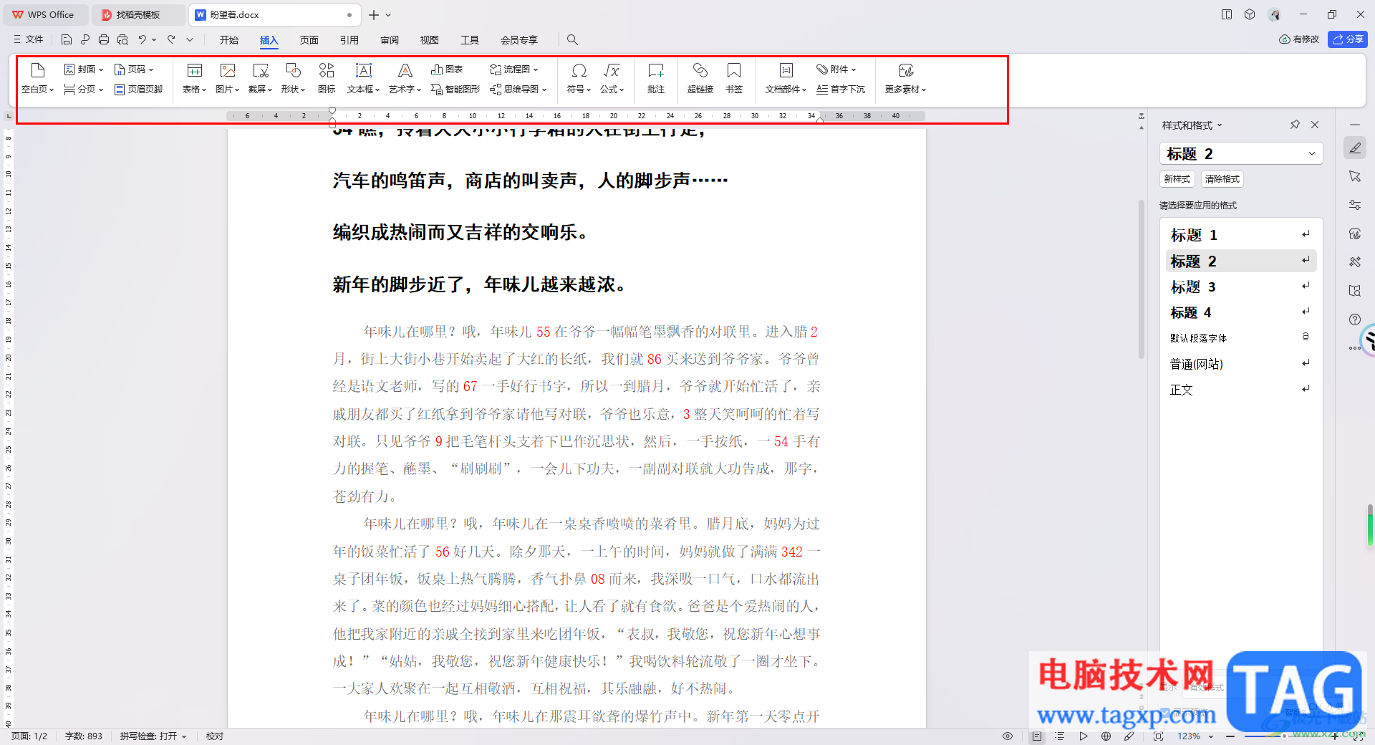Switch to outline view in status bar

coord(1060,736)
